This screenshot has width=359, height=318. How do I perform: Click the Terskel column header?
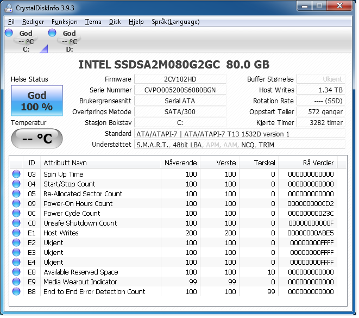pyautogui.click(x=259, y=163)
